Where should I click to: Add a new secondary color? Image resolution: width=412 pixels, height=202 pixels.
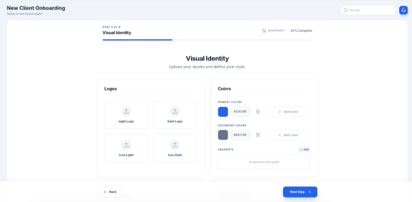pyautogui.click(x=288, y=135)
